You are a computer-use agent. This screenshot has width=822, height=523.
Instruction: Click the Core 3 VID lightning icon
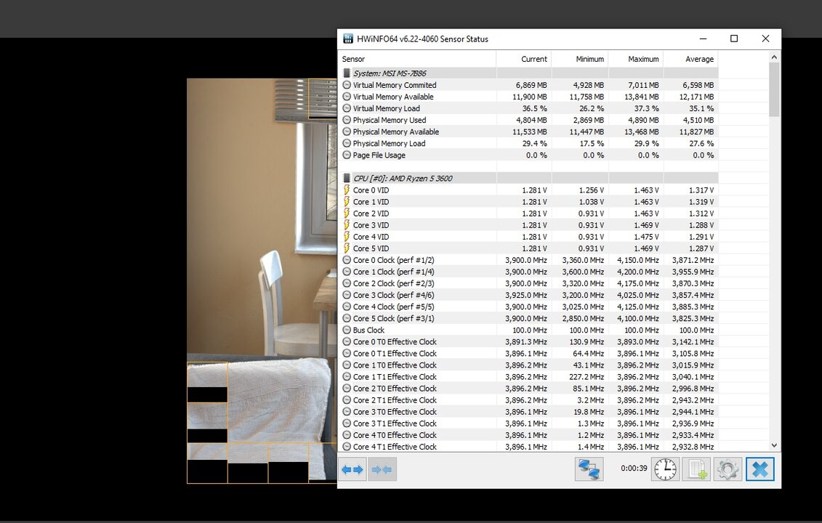(347, 224)
